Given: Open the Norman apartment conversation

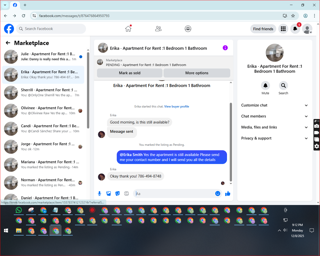Looking at the screenshot, I should (x=43, y=183).
